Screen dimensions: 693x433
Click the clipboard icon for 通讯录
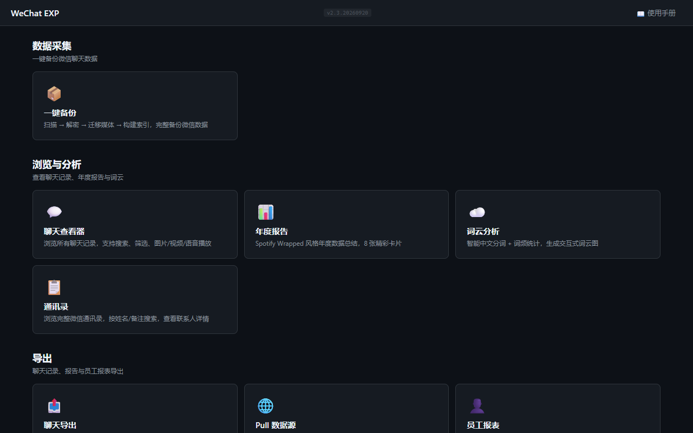pos(54,287)
